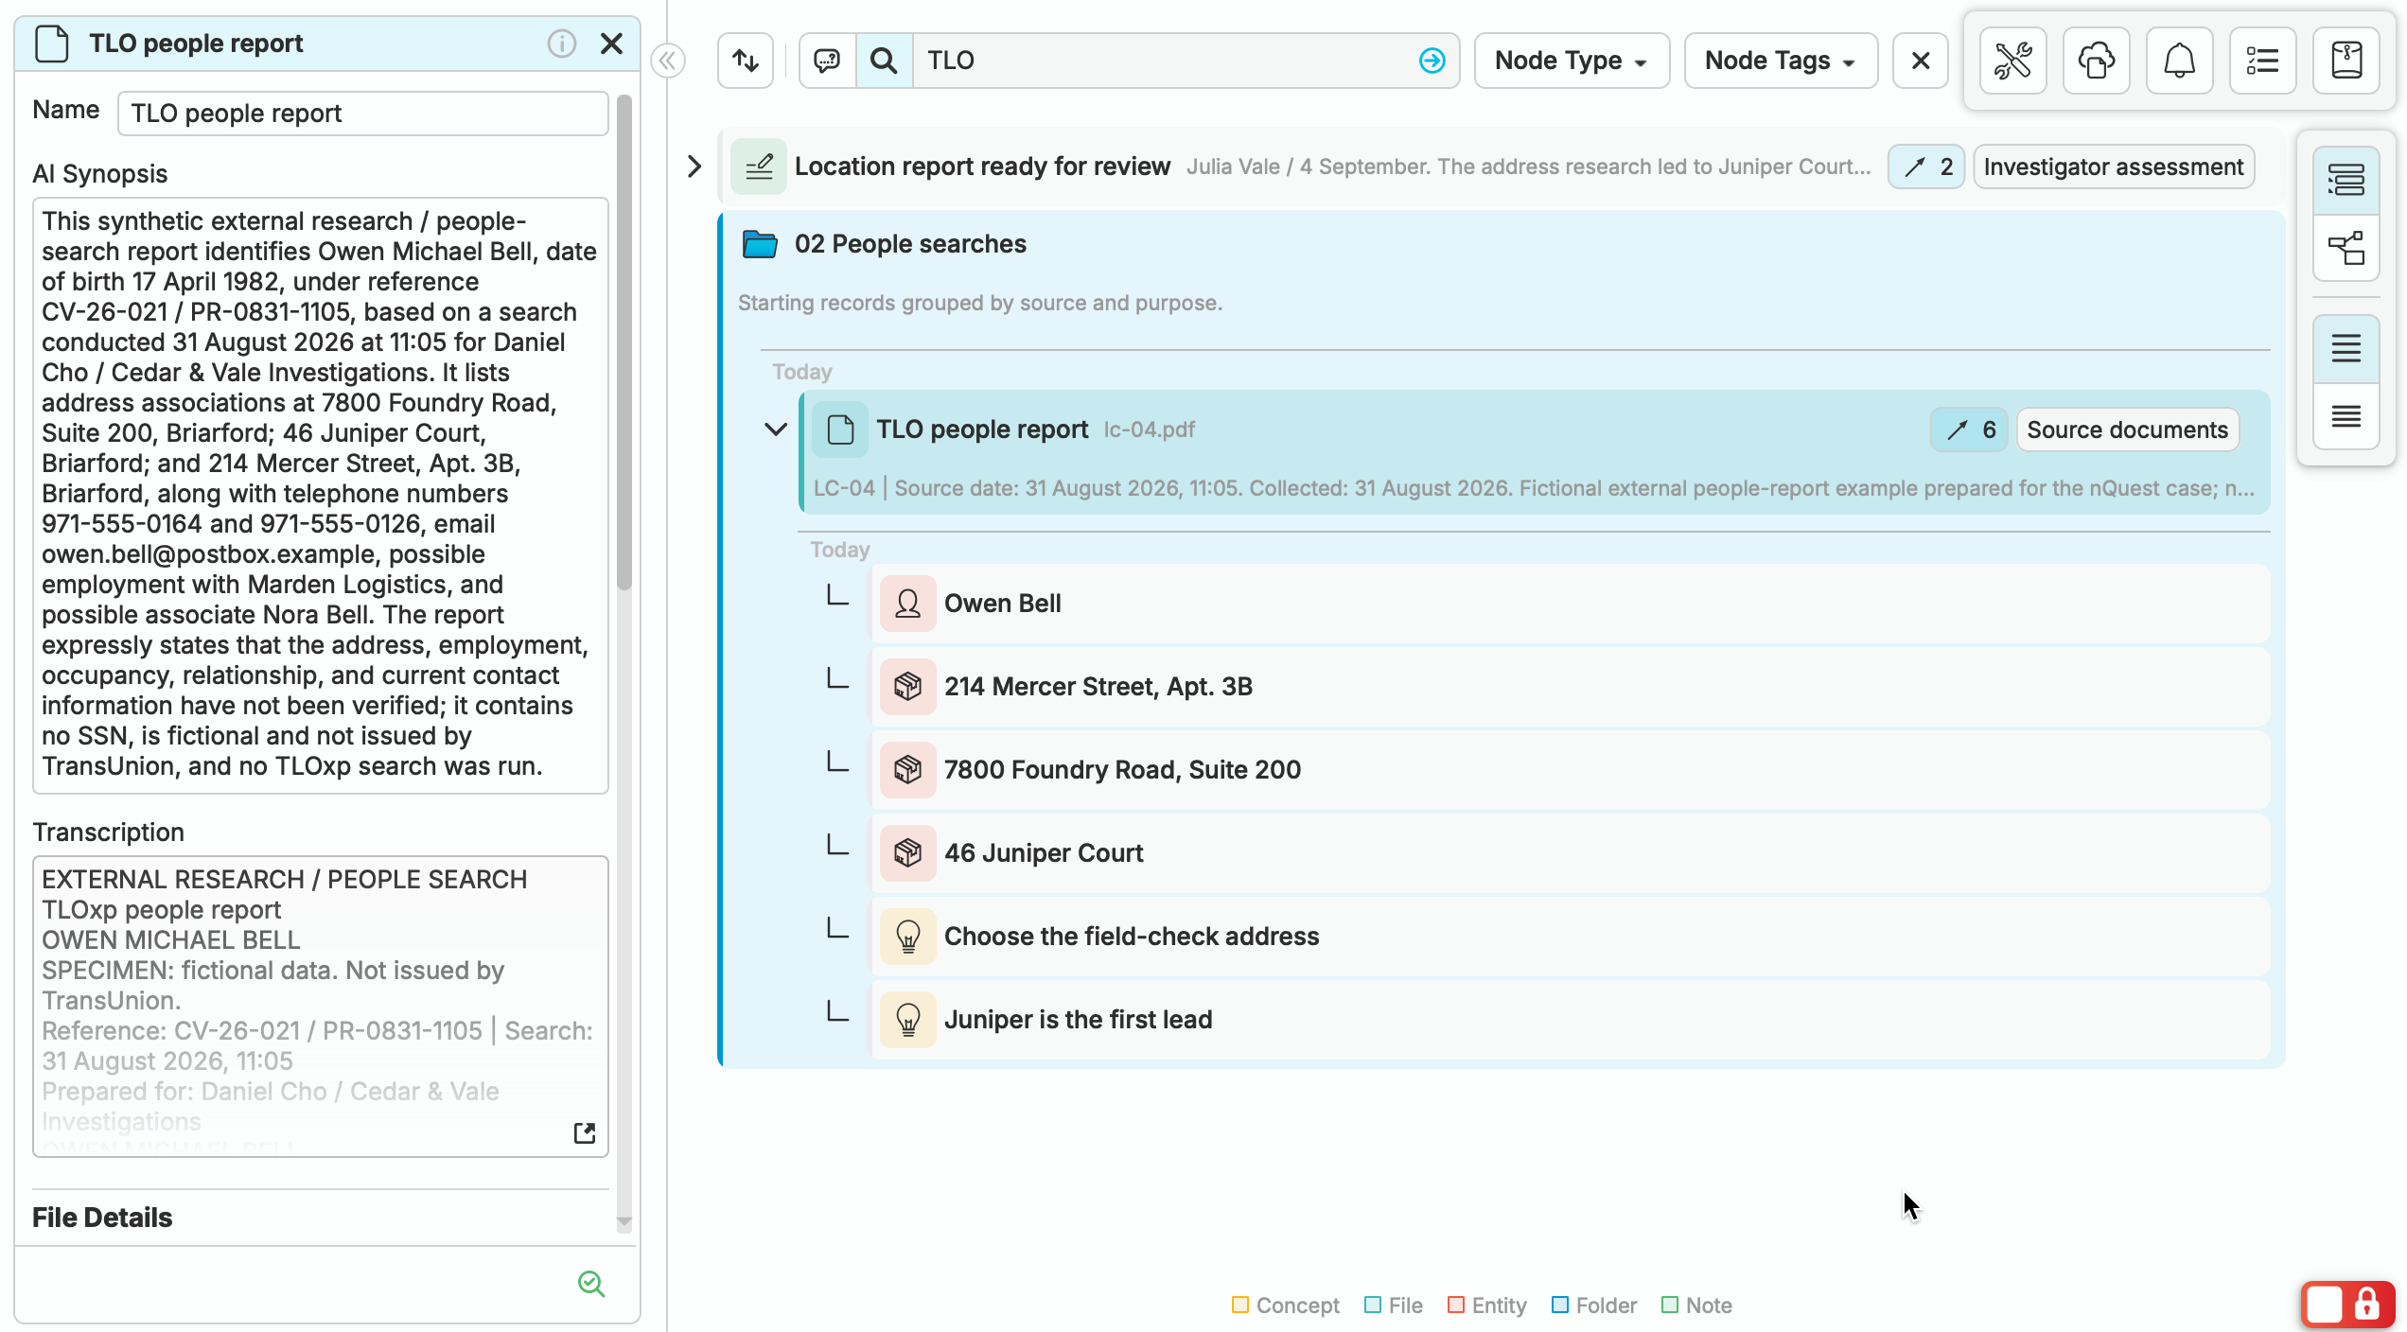This screenshot has height=1332, width=2407.
Task: Click the Source documents tag
Action: 2127,429
